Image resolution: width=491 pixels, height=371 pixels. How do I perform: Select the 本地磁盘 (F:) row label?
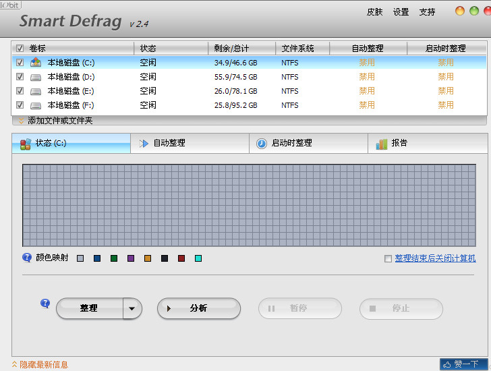click(71, 105)
